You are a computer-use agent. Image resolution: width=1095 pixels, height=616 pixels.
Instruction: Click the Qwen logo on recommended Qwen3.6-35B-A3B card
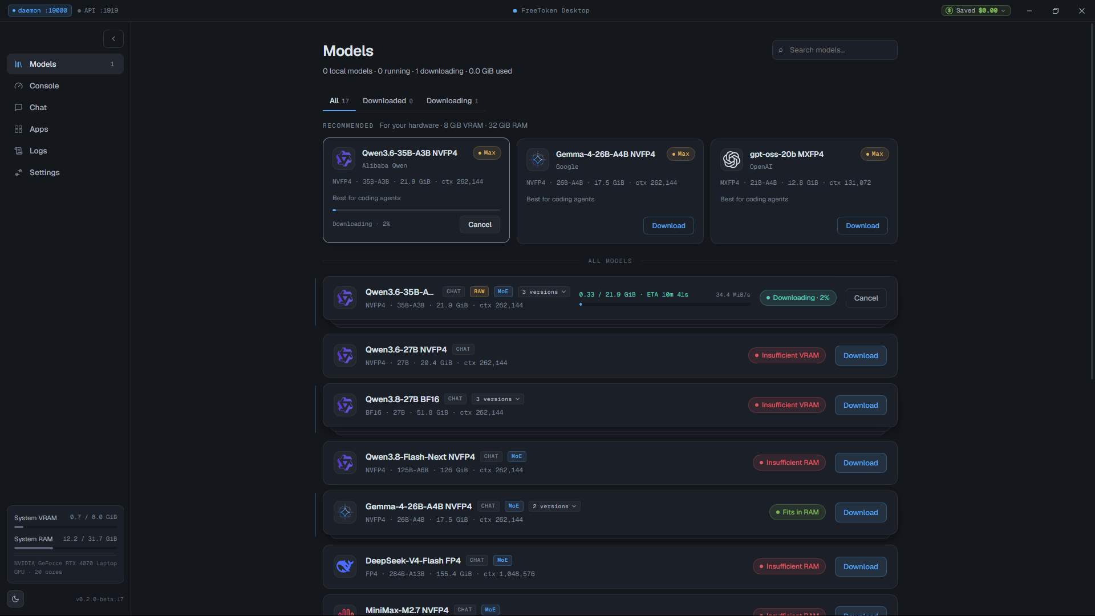(x=344, y=158)
